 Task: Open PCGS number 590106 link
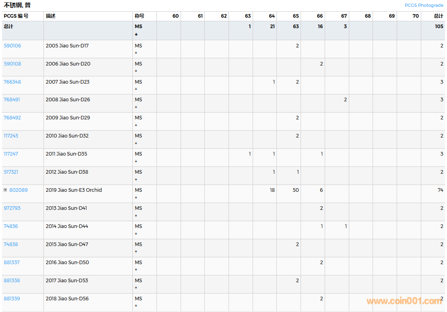[12, 46]
